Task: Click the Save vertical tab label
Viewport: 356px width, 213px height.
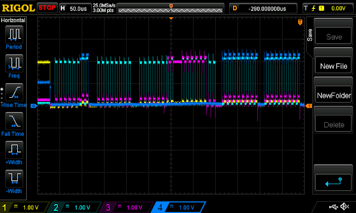Action: [309, 35]
